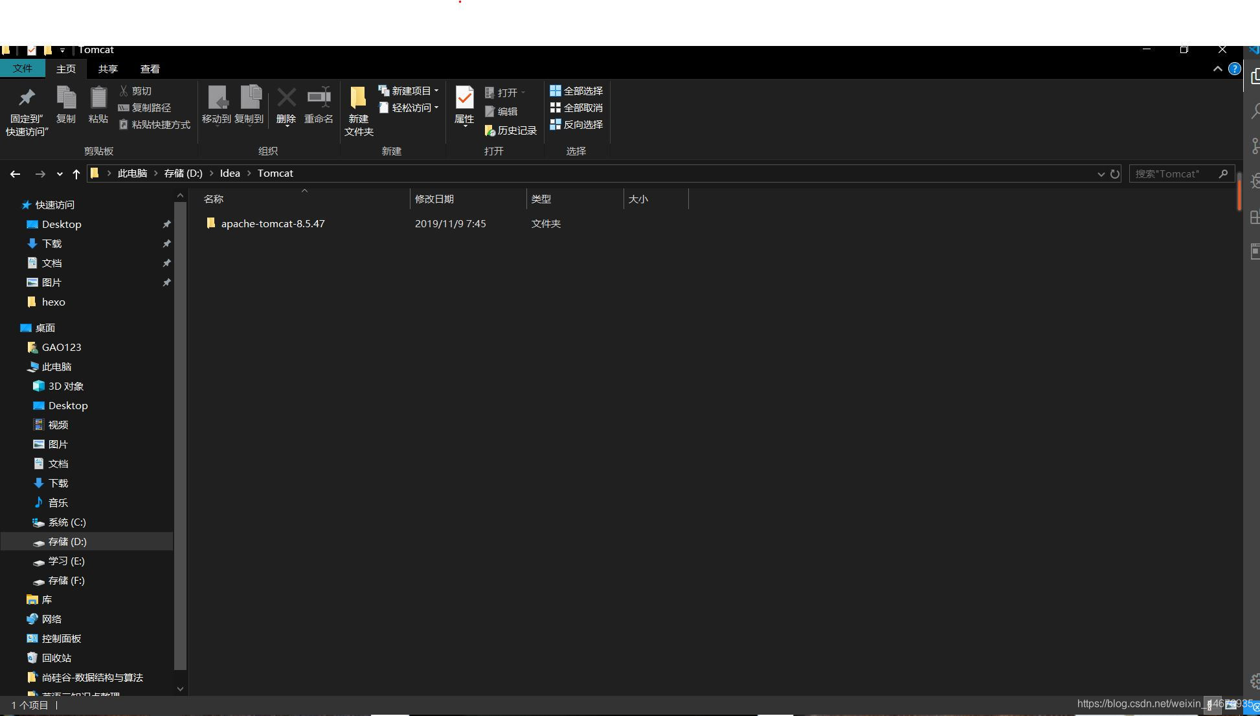This screenshot has height=716, width=1260.
Task: Click Select none (全部取消)
Action: (576, 107)
